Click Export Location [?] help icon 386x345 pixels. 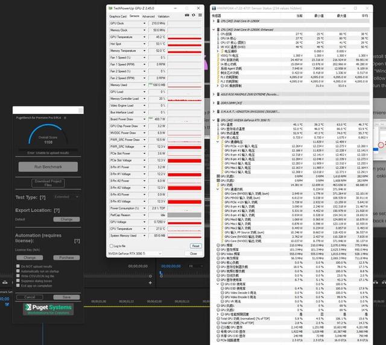click(57, 210)
